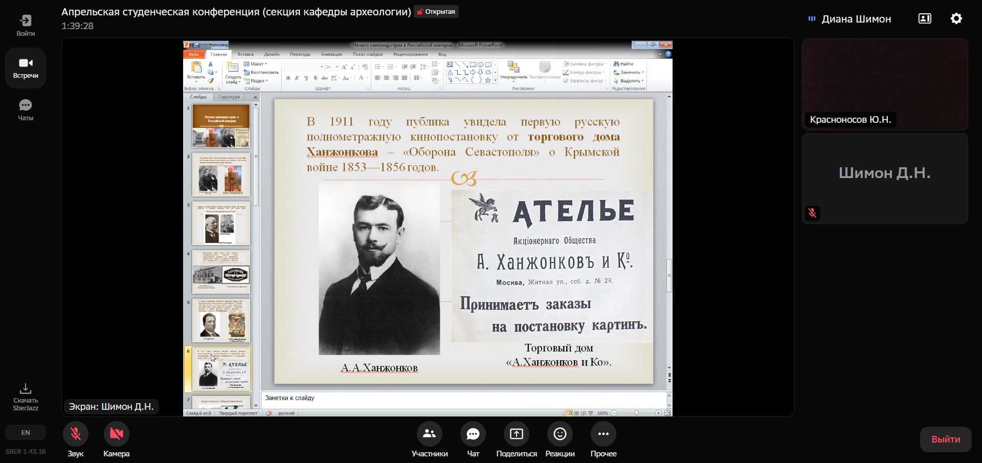Open the font size 24 dropdown
The width and height of the screenshot is (982, 463).
(337, 67)
